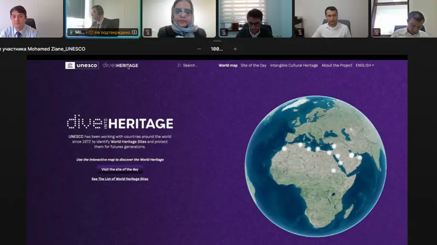Click the muted mic icon on fifth video

(300, 32)
